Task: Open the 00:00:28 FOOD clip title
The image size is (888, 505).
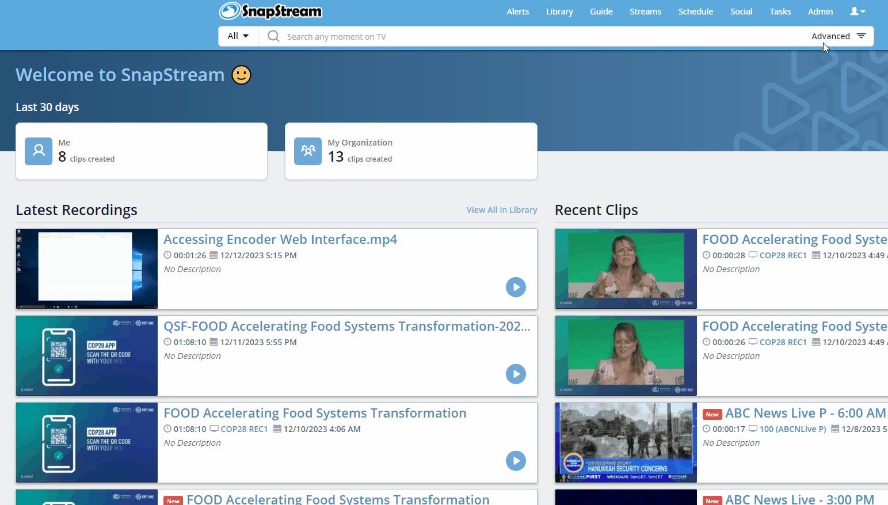Action: (795, 239)
